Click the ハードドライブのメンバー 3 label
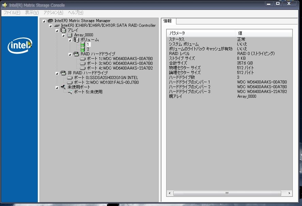This screenshot has width=302, height=206. [x=190, y=92]
